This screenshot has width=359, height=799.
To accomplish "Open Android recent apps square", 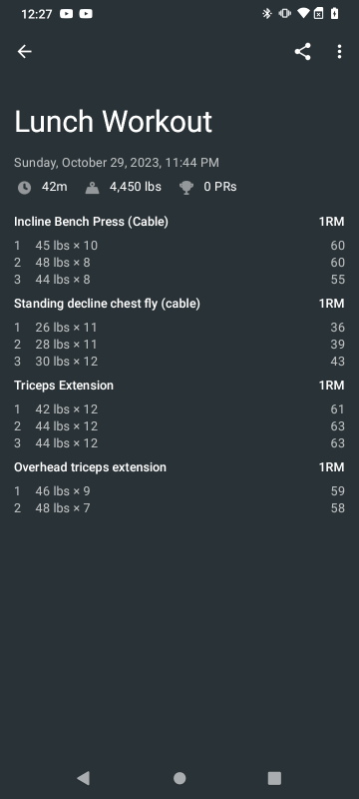I will pos(274,778).
